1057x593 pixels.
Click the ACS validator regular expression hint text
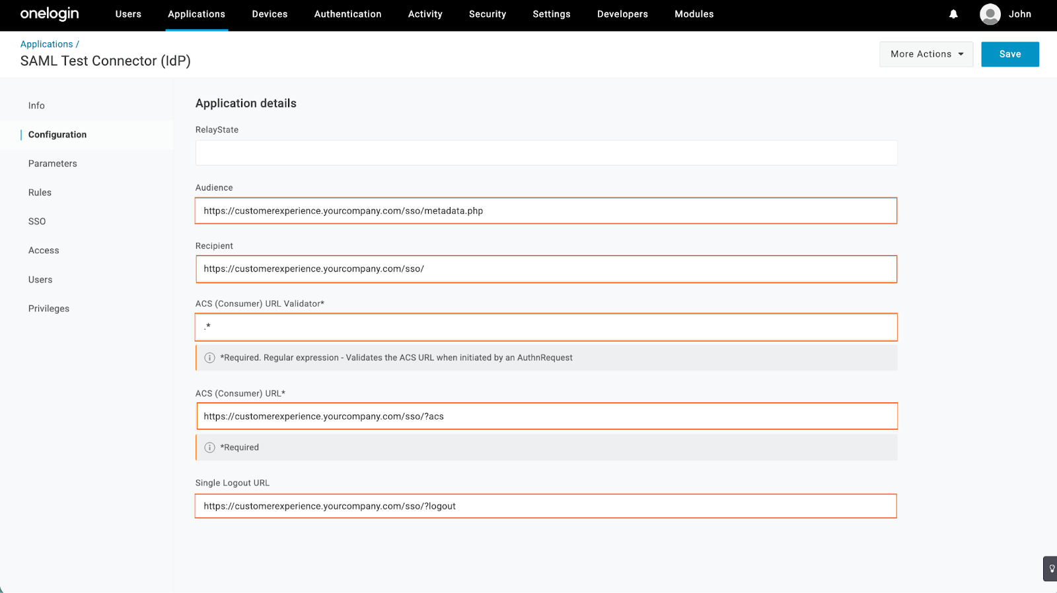(x=396, y=358)
